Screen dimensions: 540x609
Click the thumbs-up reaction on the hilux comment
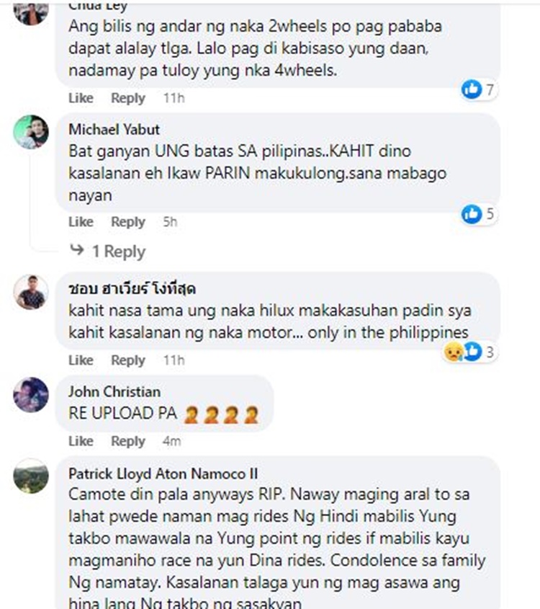click(472, 352)
